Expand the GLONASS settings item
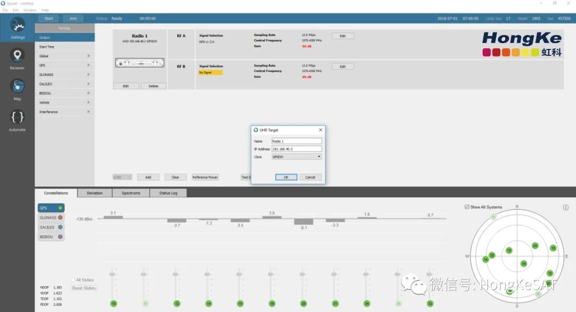 coord(65,75)
